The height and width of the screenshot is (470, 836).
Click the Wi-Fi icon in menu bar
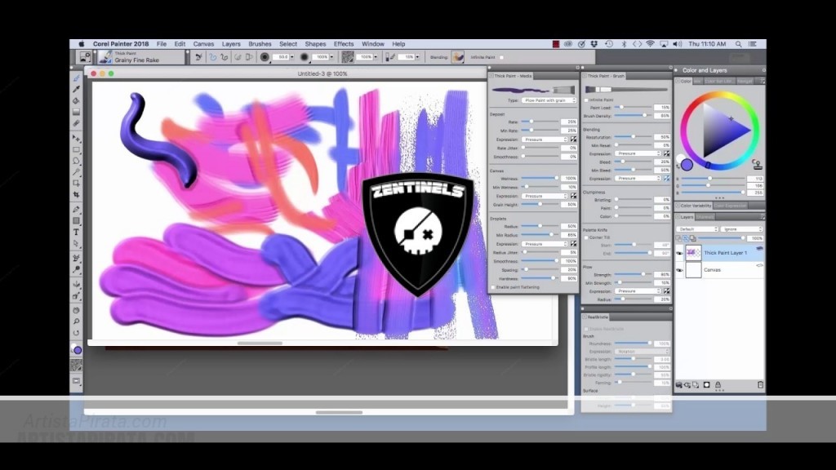coord(650,44)
